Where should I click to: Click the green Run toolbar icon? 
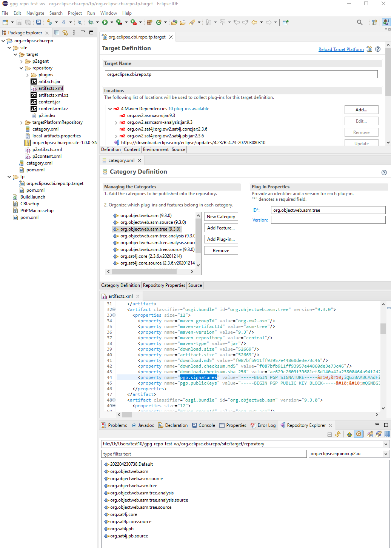tap(105, 22)
